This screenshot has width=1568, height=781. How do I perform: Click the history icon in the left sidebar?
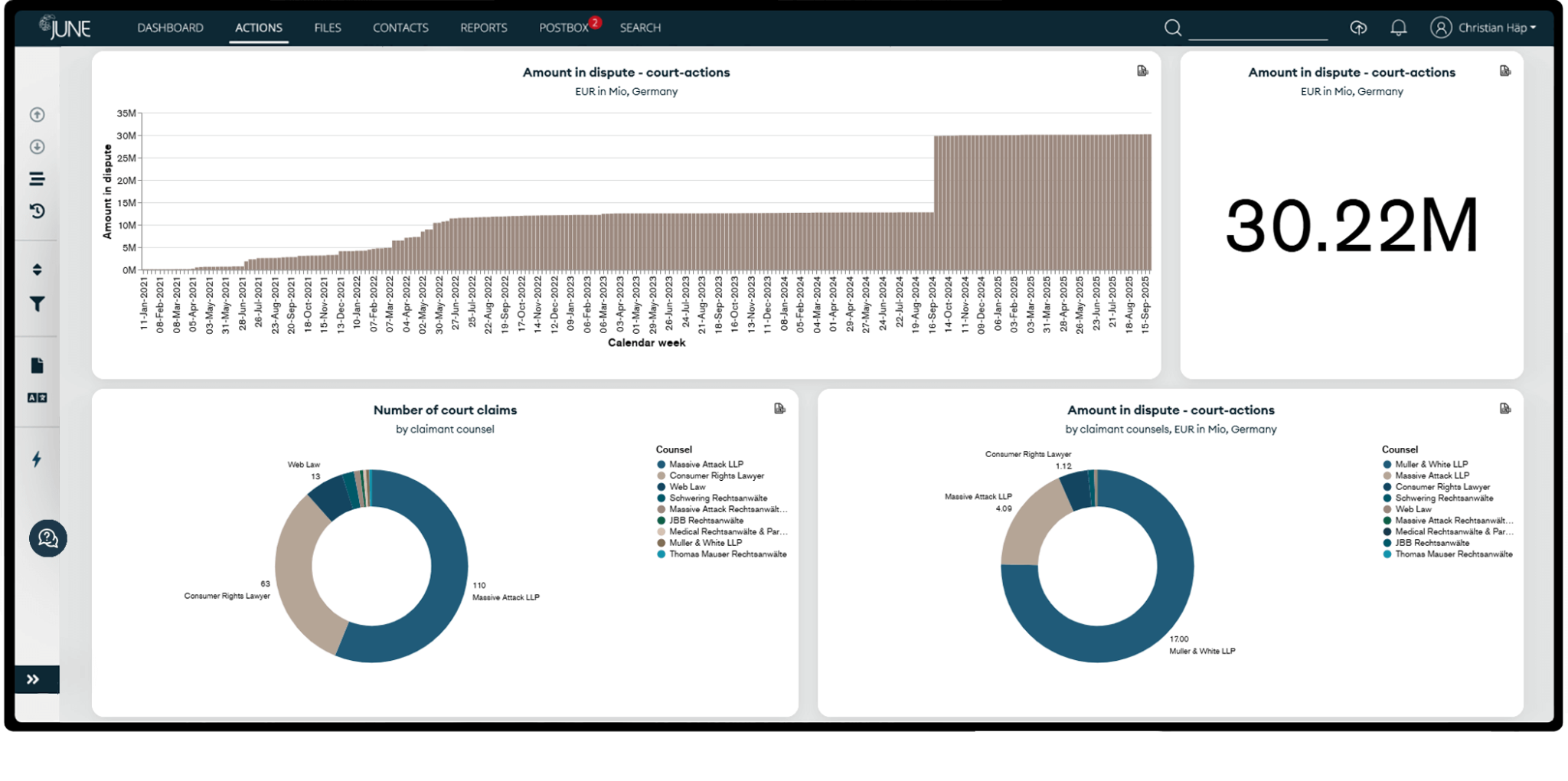coord(36,211)
